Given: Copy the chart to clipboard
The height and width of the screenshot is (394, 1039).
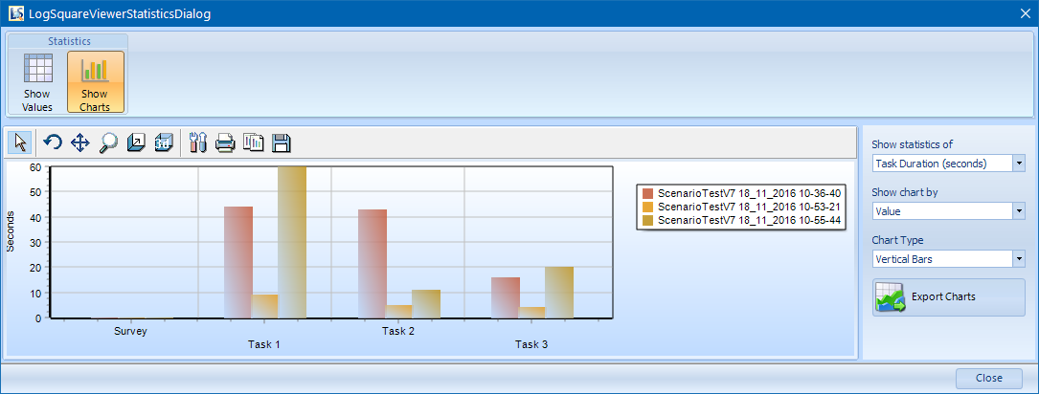Looking at the screenshot, I should tap(253, 143).
